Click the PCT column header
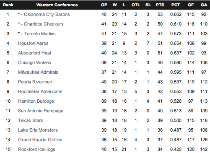This screenshot has width=210, height=153. pos(176,5)
